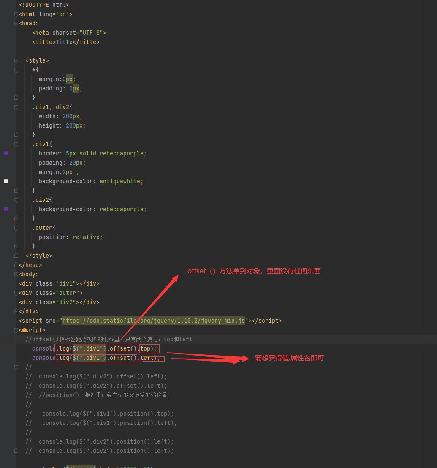The width and height of the screenshot is (437, 468).
Task: Click the yellow lightbulb intention icon beside script tag
Action: [24, 330]
